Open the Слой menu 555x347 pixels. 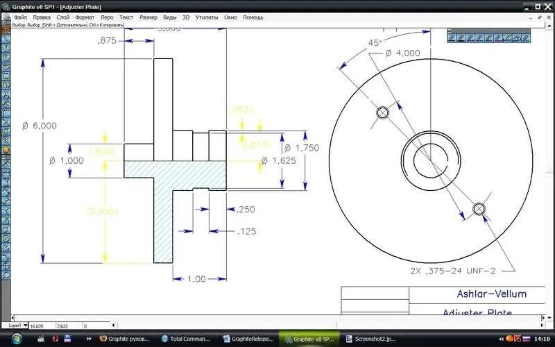(x=63, y=17)
